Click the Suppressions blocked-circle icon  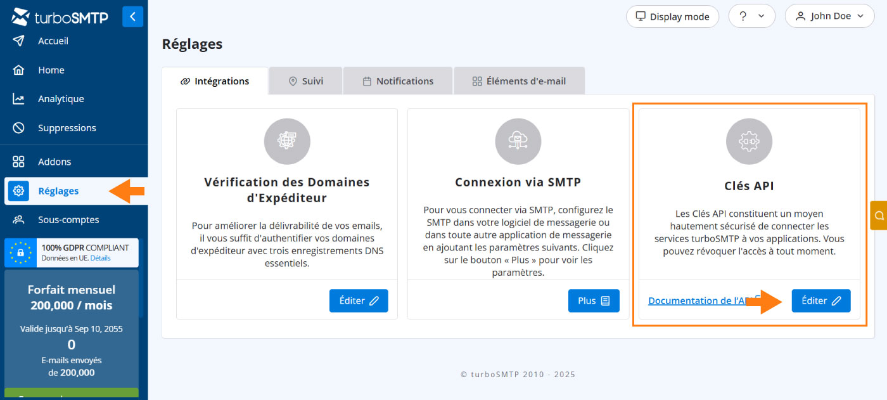[19, 128]
